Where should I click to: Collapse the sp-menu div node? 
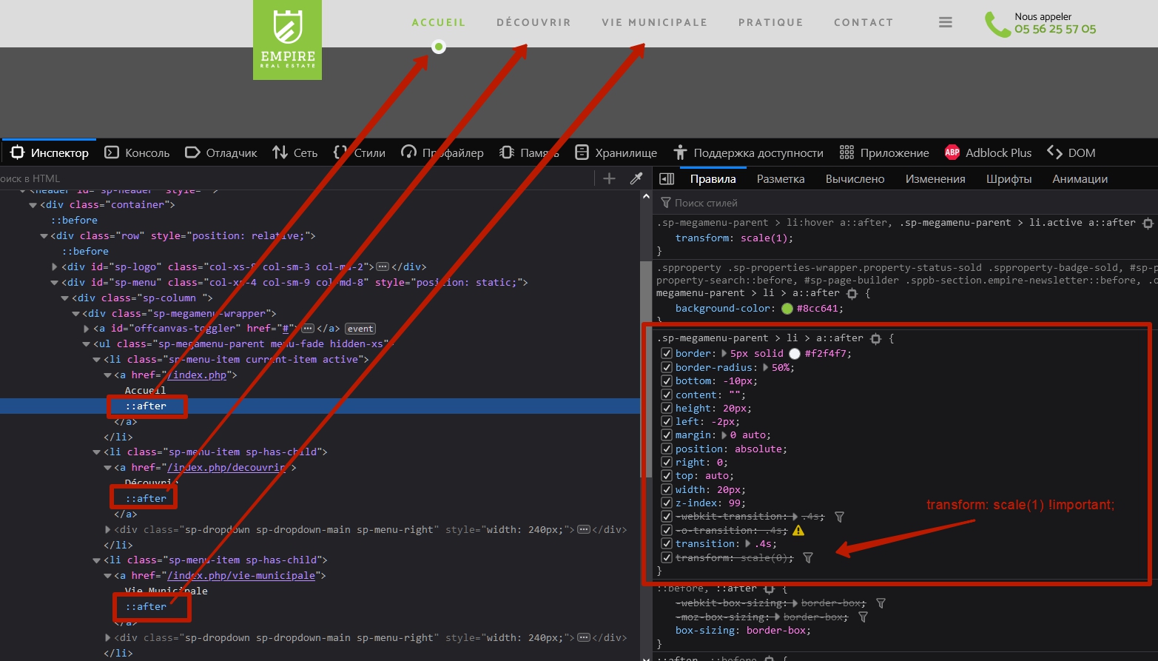55,283
